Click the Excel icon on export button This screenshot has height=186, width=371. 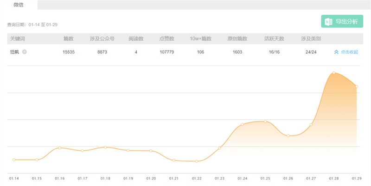click(329, 22)
